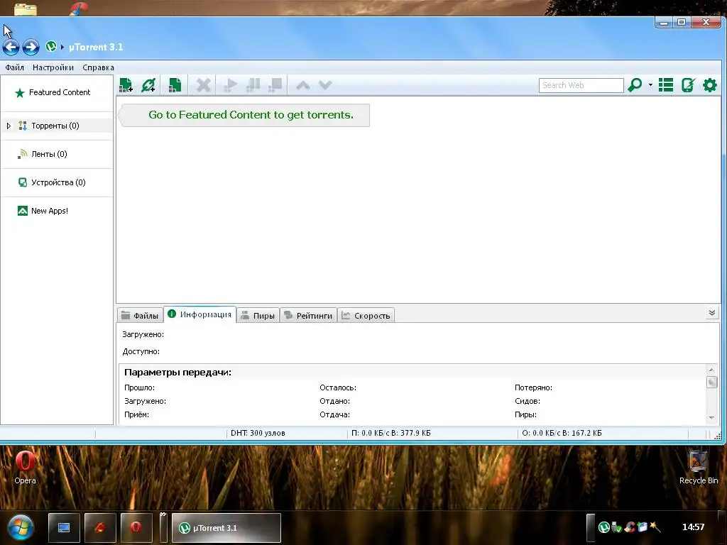Click the back navigation arrow button
The width and height of the screenshot is (727, 545).
11,47
